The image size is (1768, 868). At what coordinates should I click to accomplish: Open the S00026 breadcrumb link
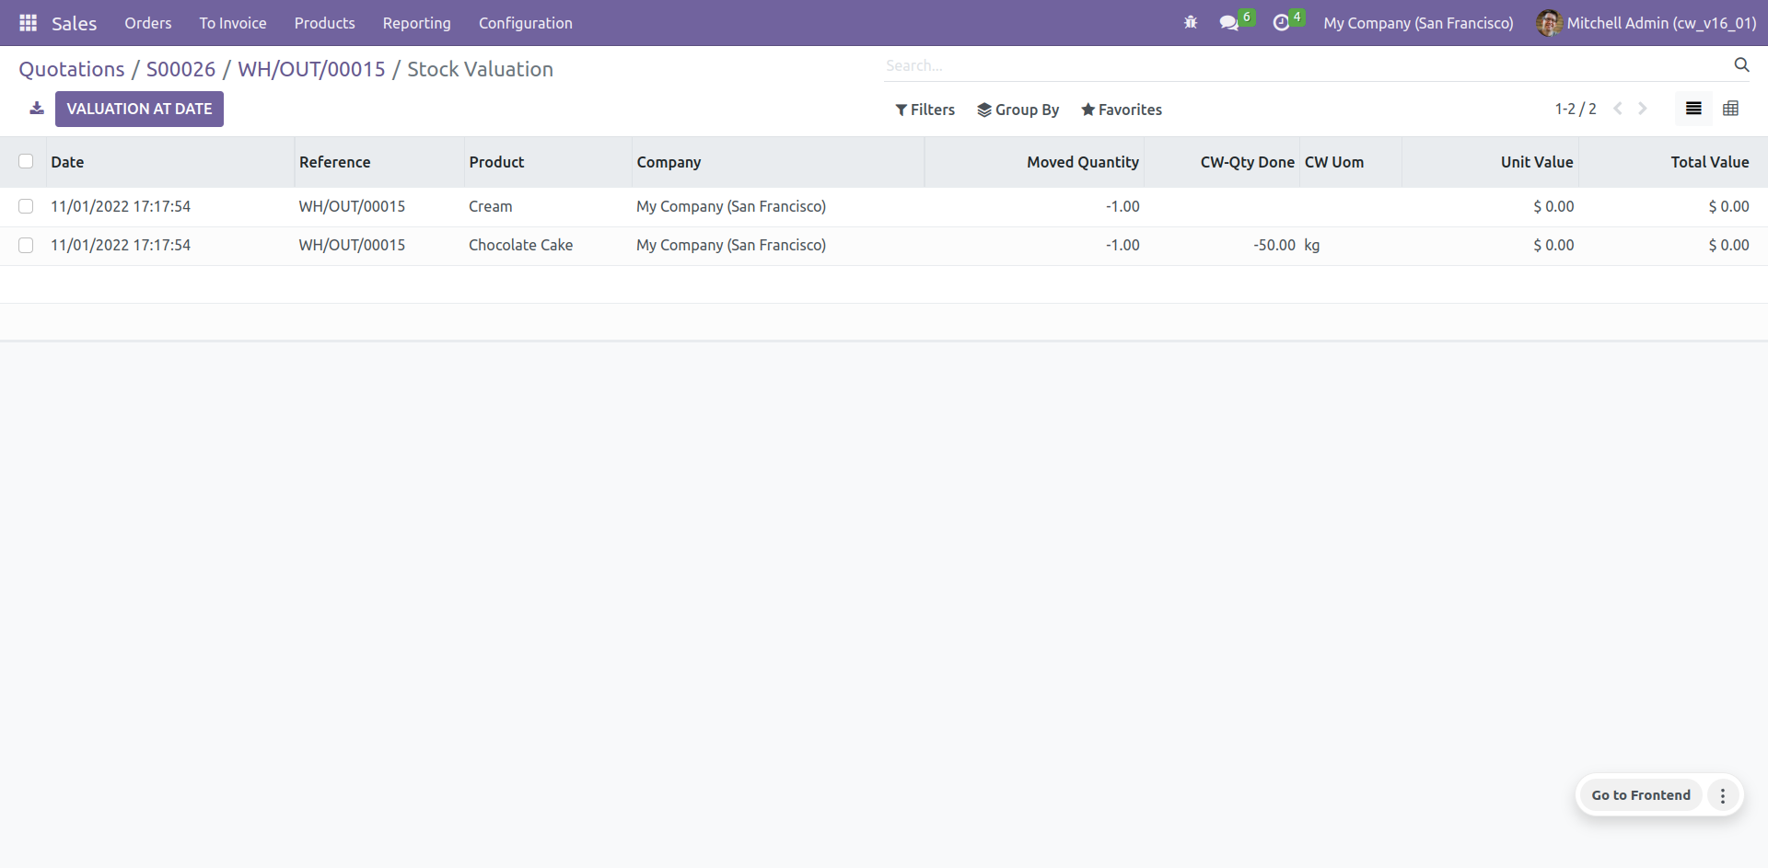tap(180, 69)
